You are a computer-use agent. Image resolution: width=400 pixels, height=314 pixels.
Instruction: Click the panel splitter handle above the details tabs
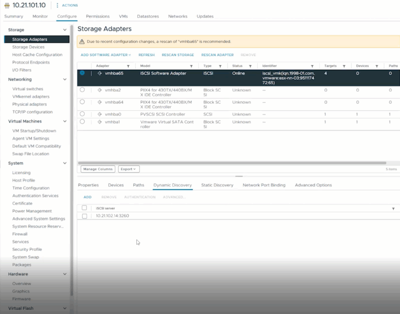click(x=239, y=176)
